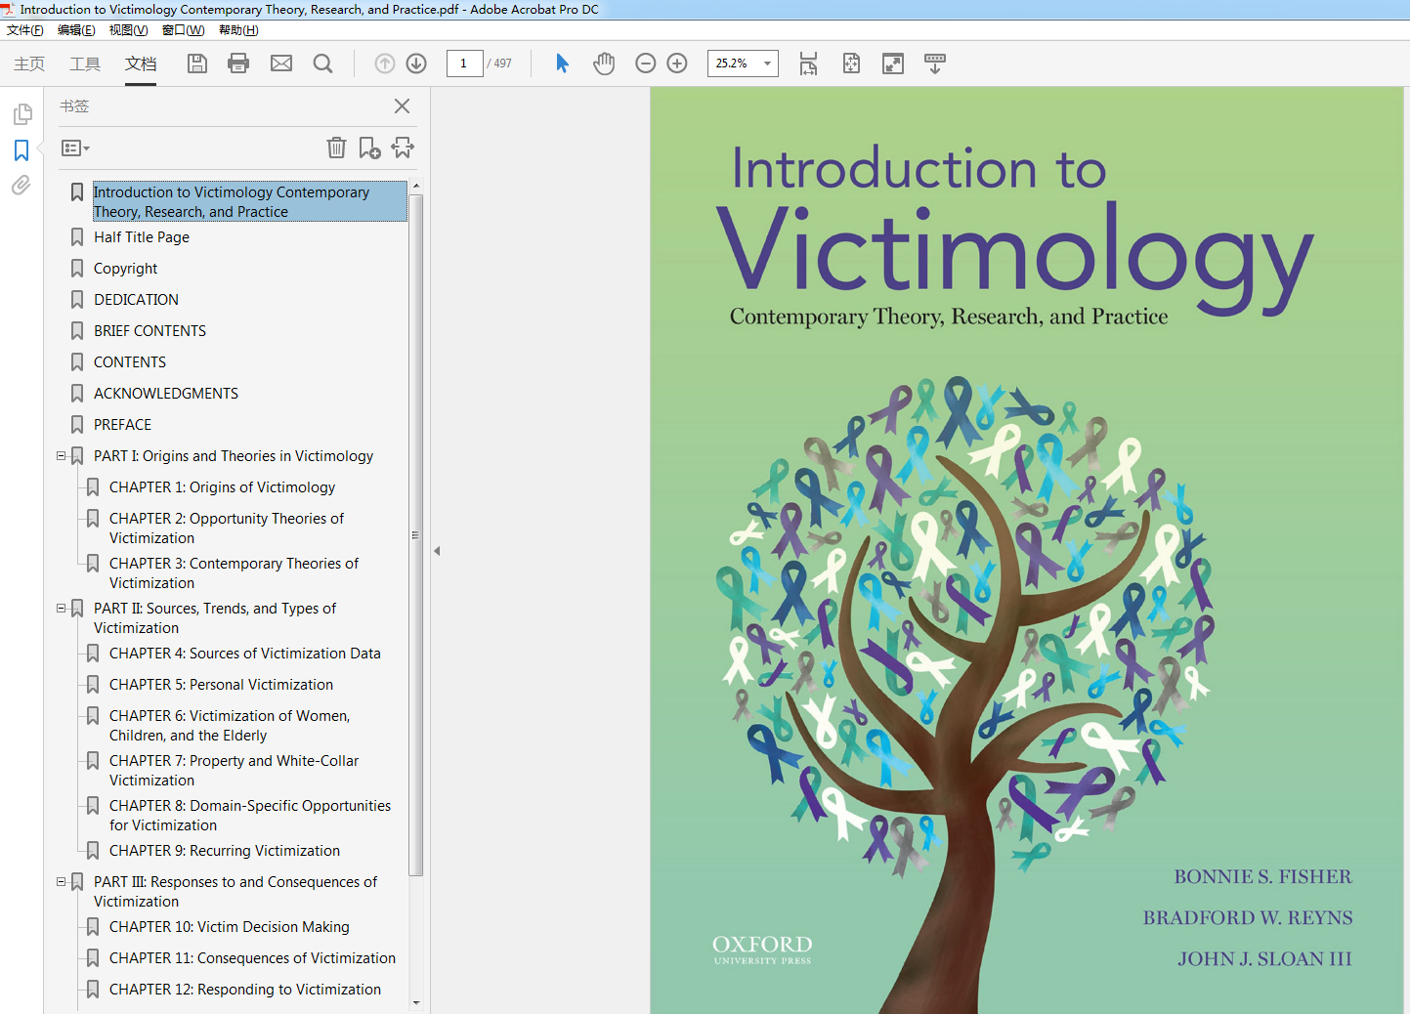Open the 编辑(E) menu
The image size is (1410, 1014).
[76, 30]
